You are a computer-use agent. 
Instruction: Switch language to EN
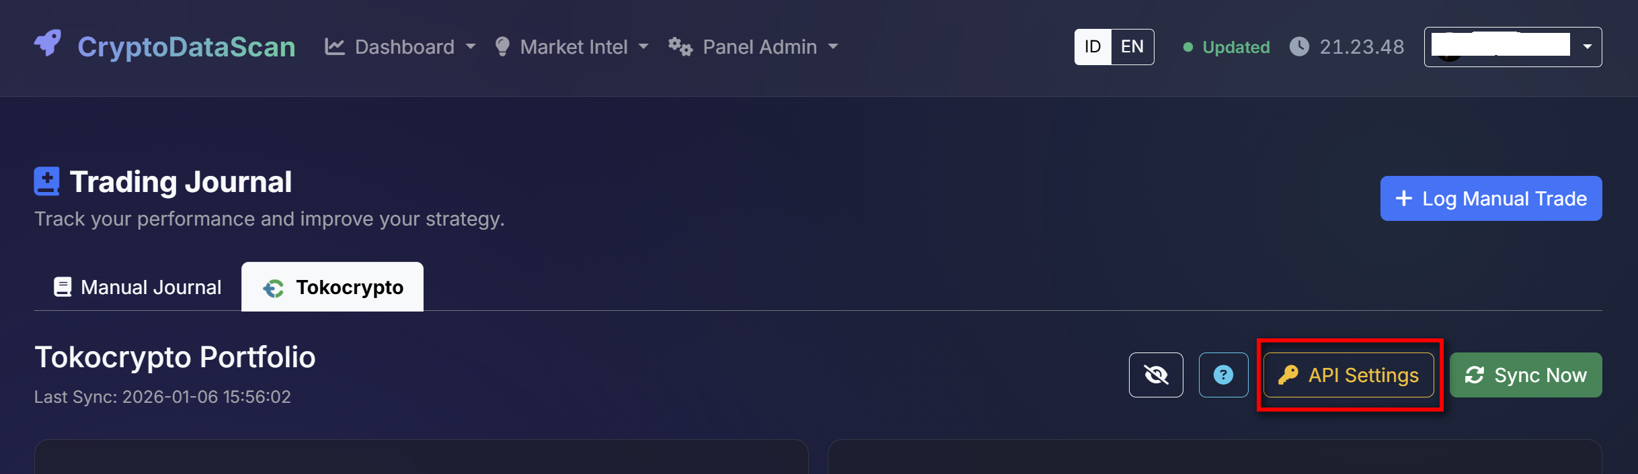tap(1132, 46)
